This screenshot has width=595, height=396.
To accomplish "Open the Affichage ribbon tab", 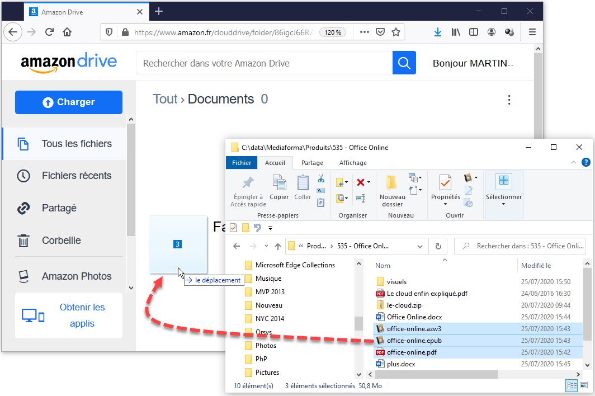I will (x=352, y=163).
